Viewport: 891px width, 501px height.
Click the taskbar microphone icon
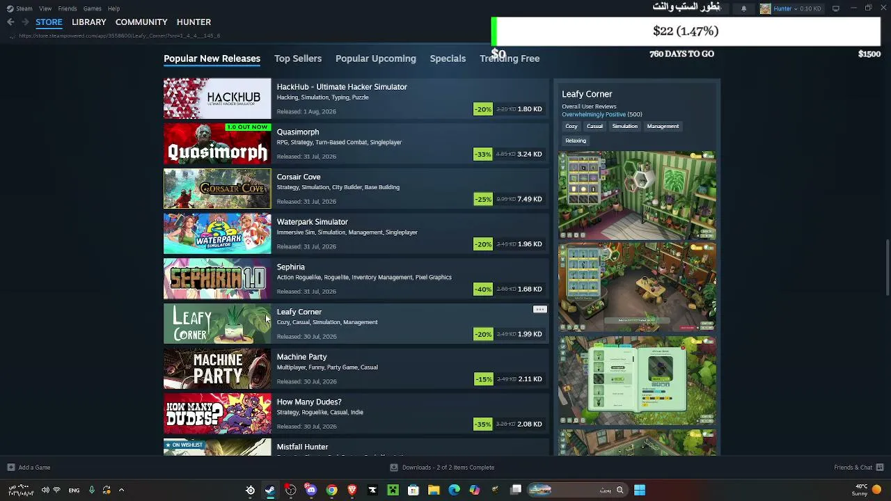pyautogui.click(x=91, y=490)
